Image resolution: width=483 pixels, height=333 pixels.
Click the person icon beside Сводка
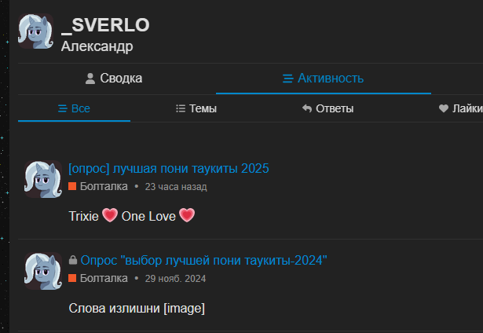(90, 79)
